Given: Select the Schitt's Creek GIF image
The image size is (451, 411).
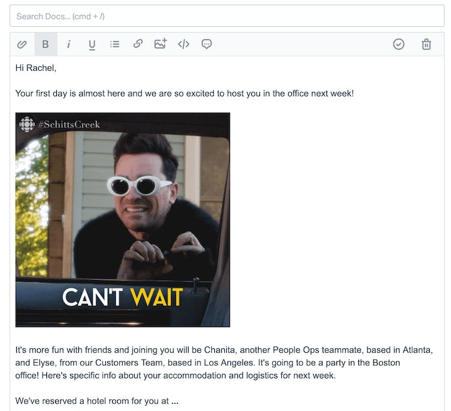Looking at the screenshot, I should click(x=123, y=220).
